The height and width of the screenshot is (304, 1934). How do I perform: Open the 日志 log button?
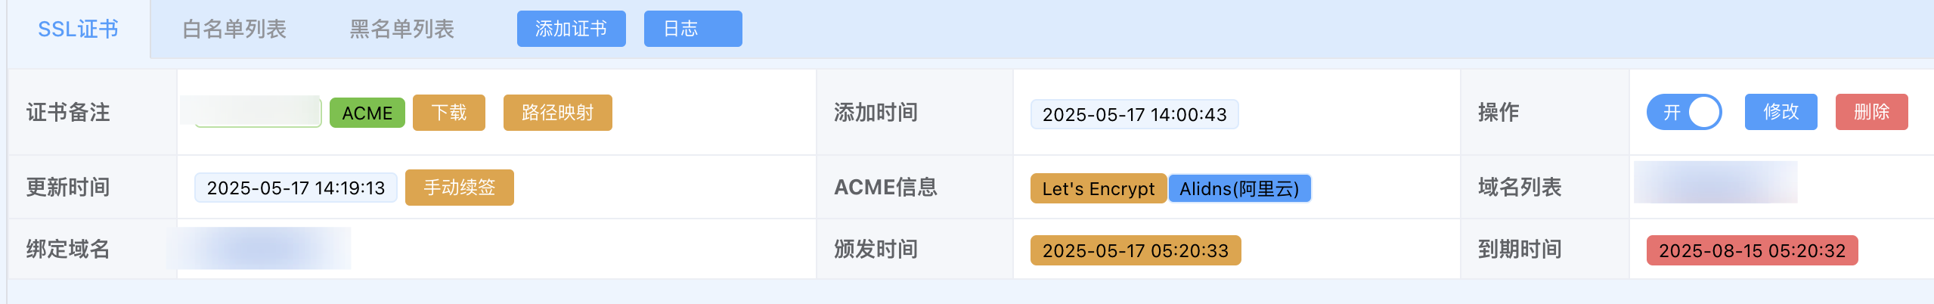[693, 29]
